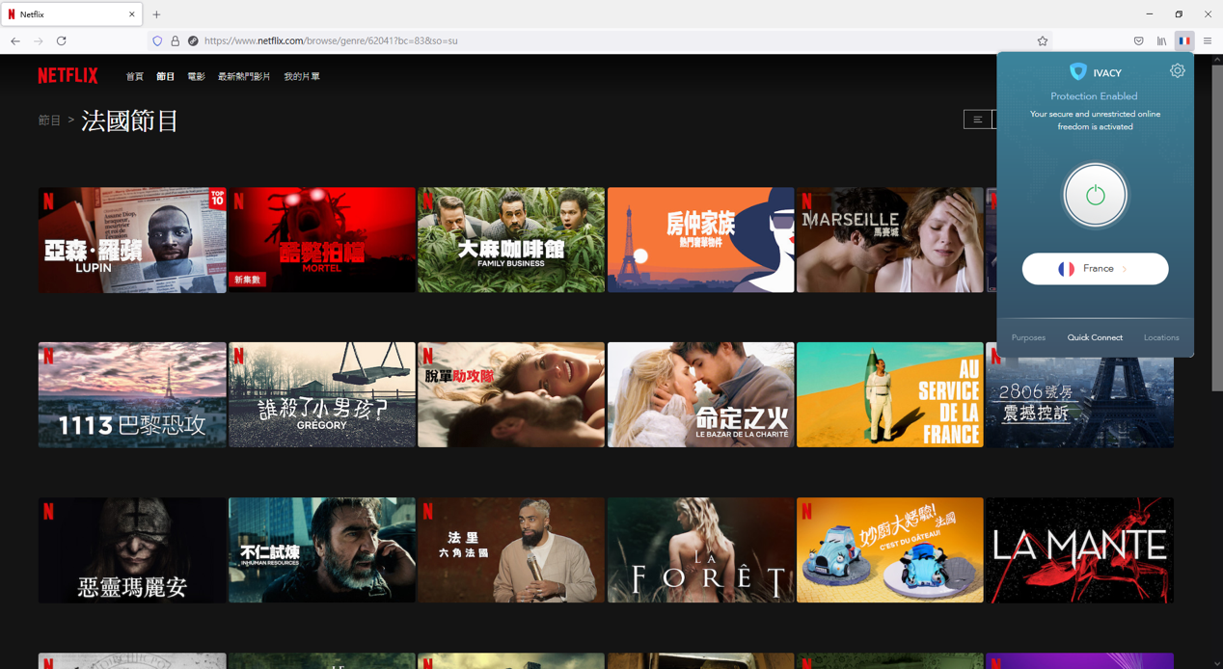Open the 惡靈瑪麗安 thumbnail
This screenshot has width=1223, height=669.
[132, 550]
